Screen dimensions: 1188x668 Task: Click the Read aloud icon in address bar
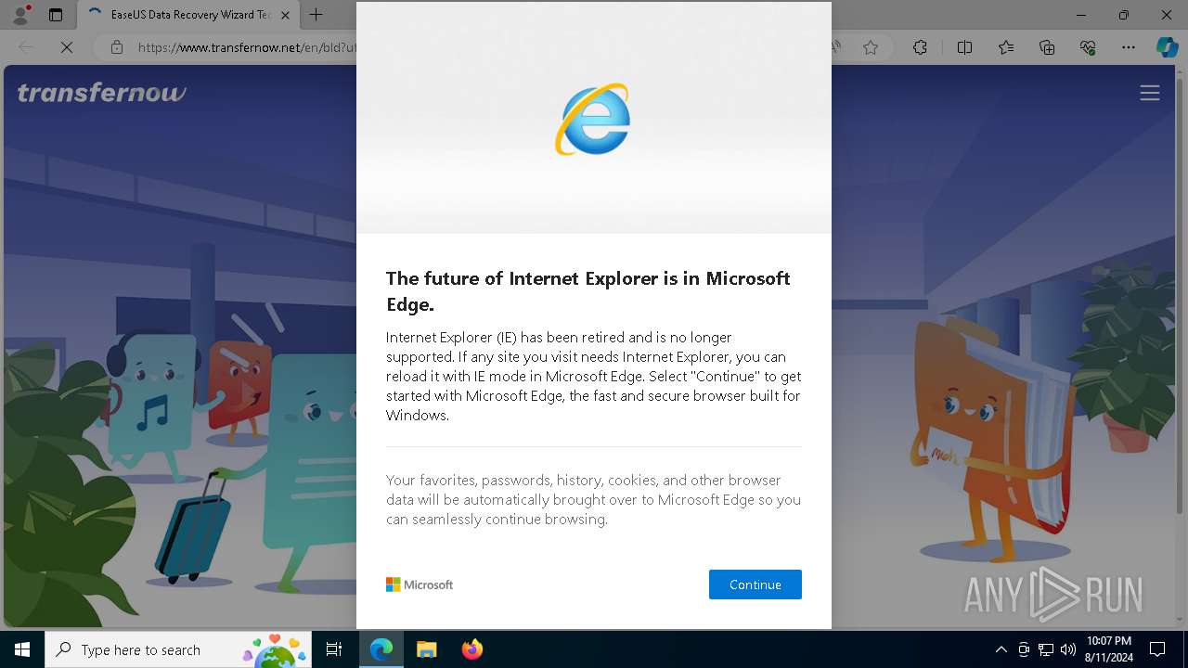coord(836,47)
